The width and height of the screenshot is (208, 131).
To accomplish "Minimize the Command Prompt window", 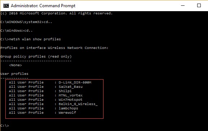I will 183,5.
